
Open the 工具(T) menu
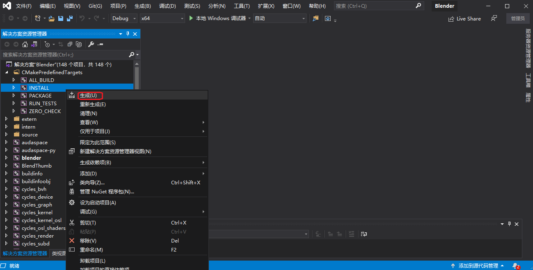coord(242,6)
